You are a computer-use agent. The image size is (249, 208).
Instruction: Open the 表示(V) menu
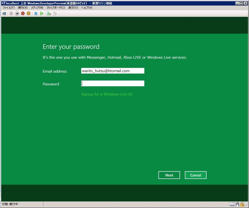click(73, 7)
